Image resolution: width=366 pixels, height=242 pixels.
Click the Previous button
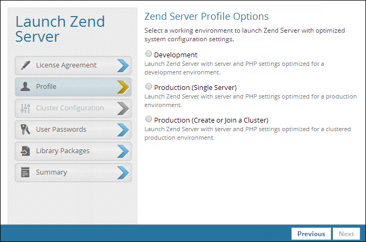coord(311,233)
